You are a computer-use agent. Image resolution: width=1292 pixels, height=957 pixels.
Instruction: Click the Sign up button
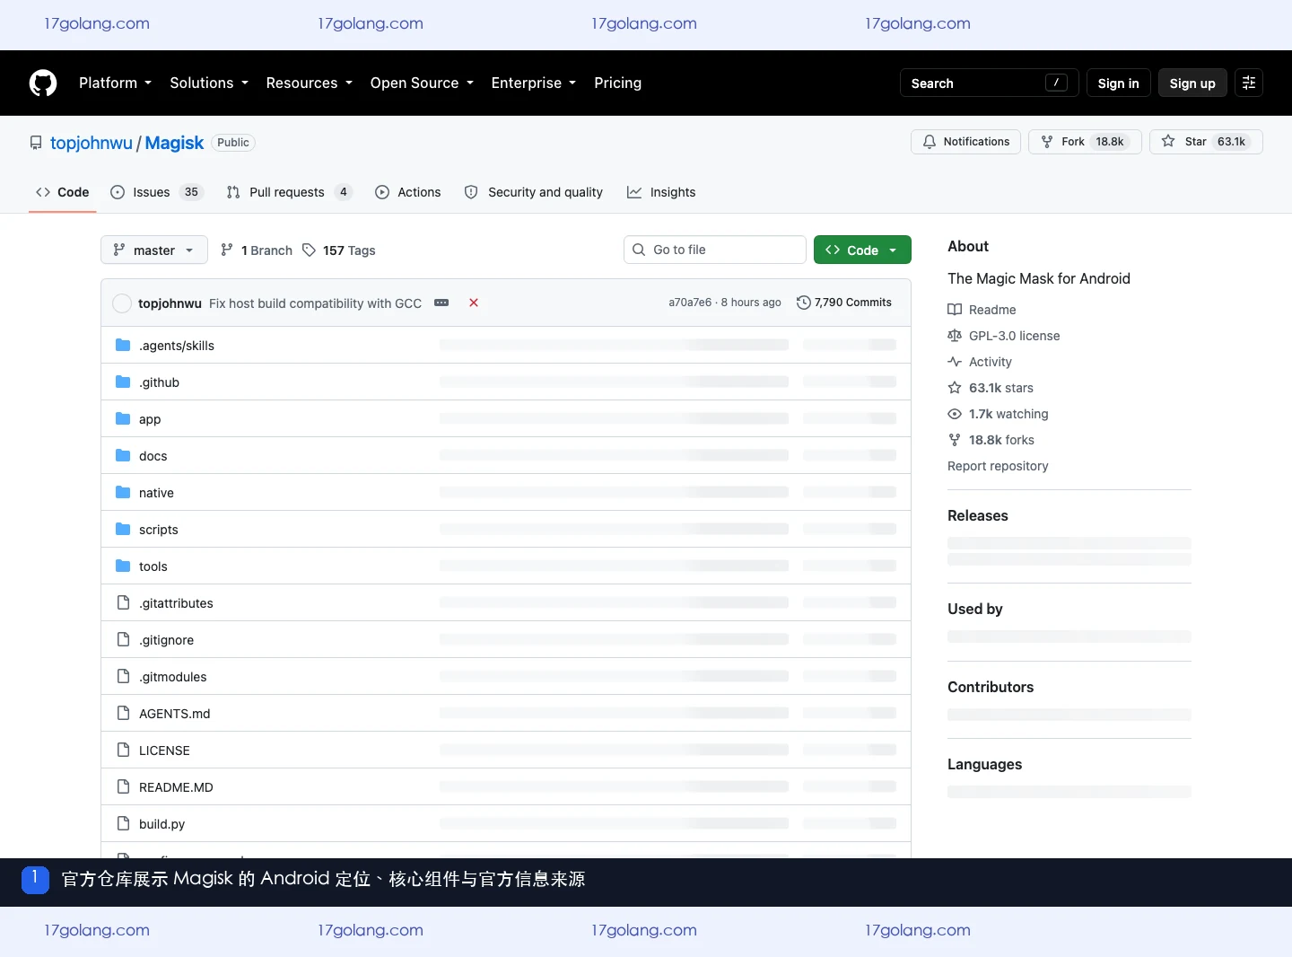pos(1192,83)
